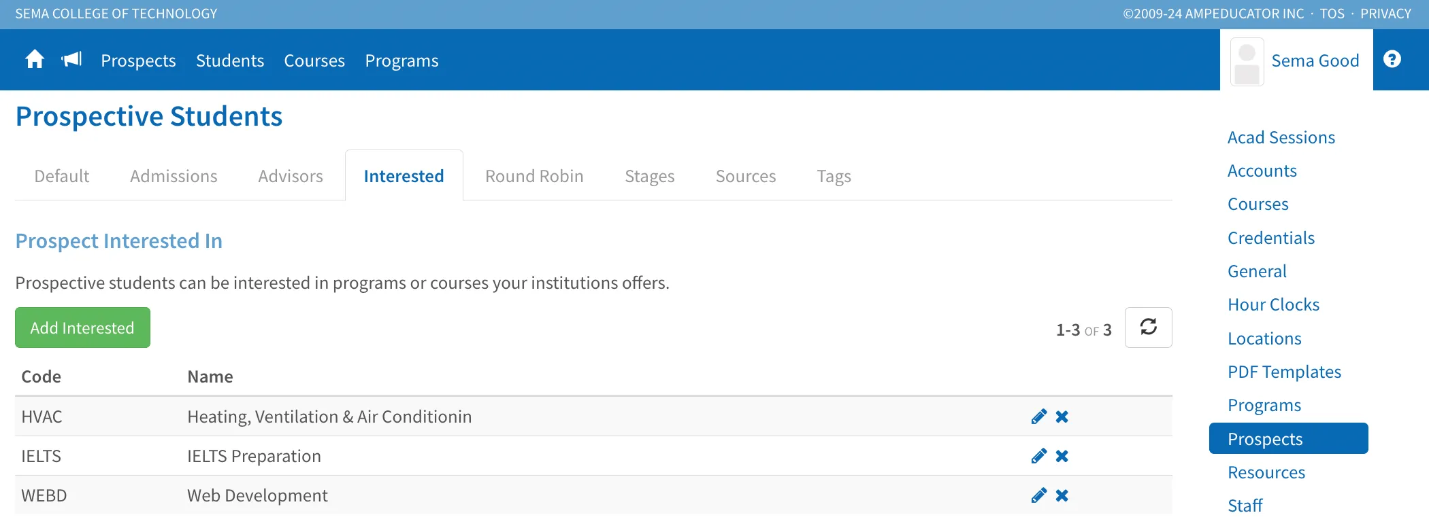Image resolution: width=1429 pixels, height=530 pixels.
Task: Edit the HVAC row with pencil icon
Action: [1038, 417]
